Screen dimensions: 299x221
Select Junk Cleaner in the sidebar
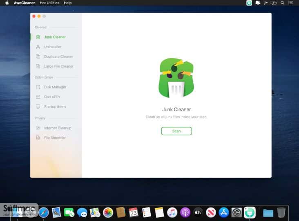[x=56, y=37]
